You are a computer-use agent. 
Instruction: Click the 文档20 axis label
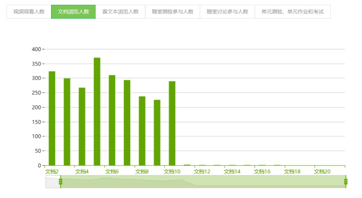click(x=322, y=172)
